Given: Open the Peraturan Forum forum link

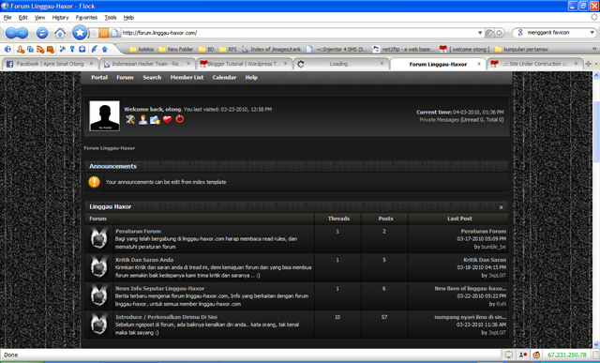Looking at the screenshot, I should point(138,232).
